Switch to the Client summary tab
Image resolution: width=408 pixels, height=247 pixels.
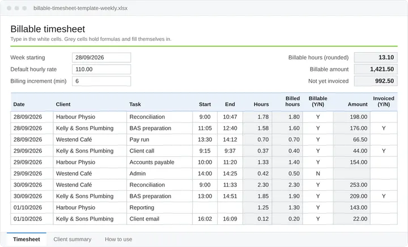point(73,239)
